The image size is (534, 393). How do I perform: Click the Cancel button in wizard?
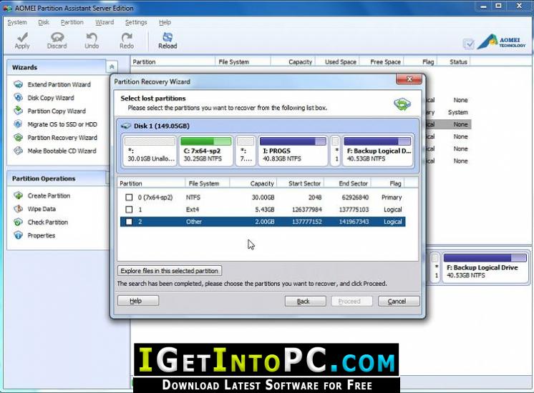click(399, 302)
